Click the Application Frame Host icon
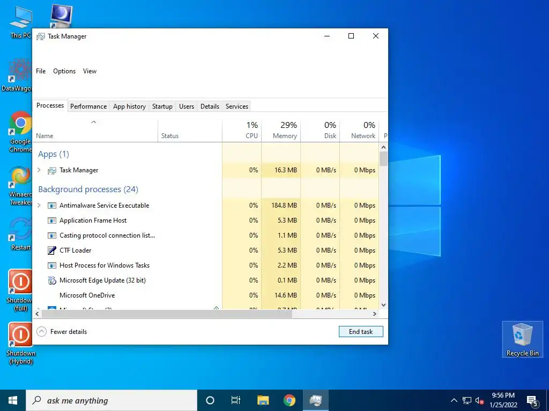The image size is (549, 411). (x=52, y=220)
